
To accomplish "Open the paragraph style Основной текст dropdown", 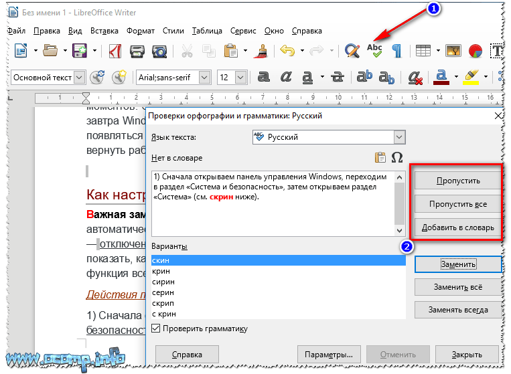I will (80, 78).
